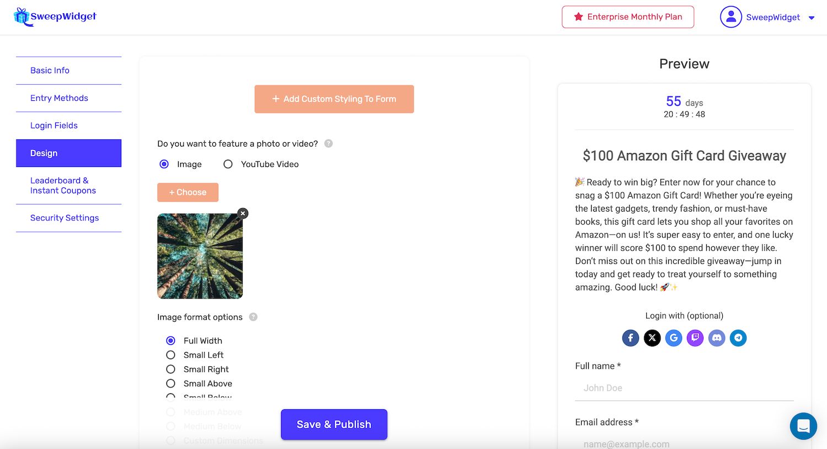Click the Twitch login icon
This screenshot has width=827, height=449.
tap(695, 338)
